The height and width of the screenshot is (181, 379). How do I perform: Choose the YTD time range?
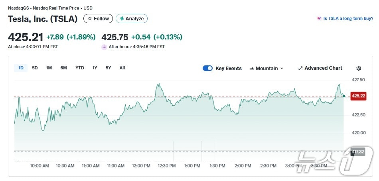pos(80,68)
